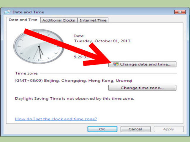The height and width of the screenshot is (142, 190).
Task: Confirm with the OK button
Action: [102, 129]
